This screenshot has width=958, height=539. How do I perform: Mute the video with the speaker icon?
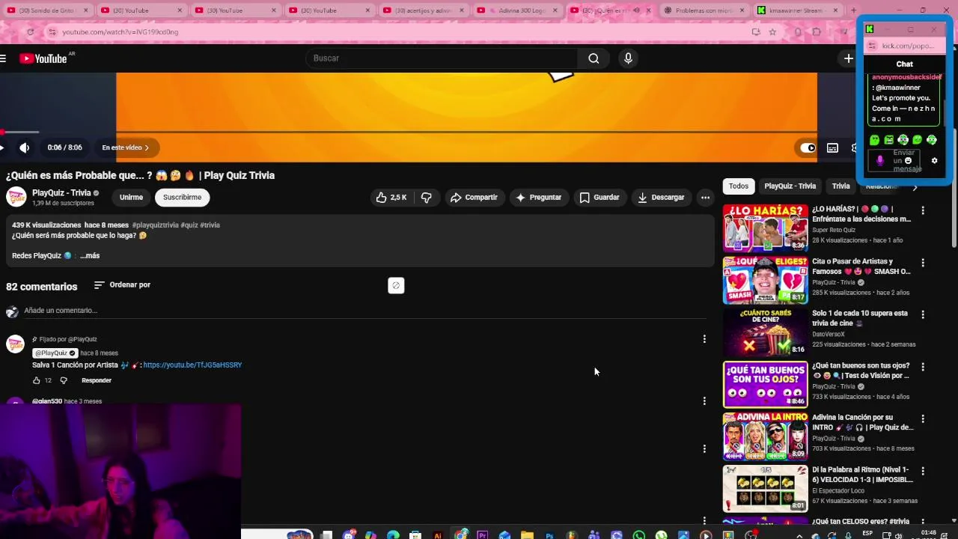point(24,148)
